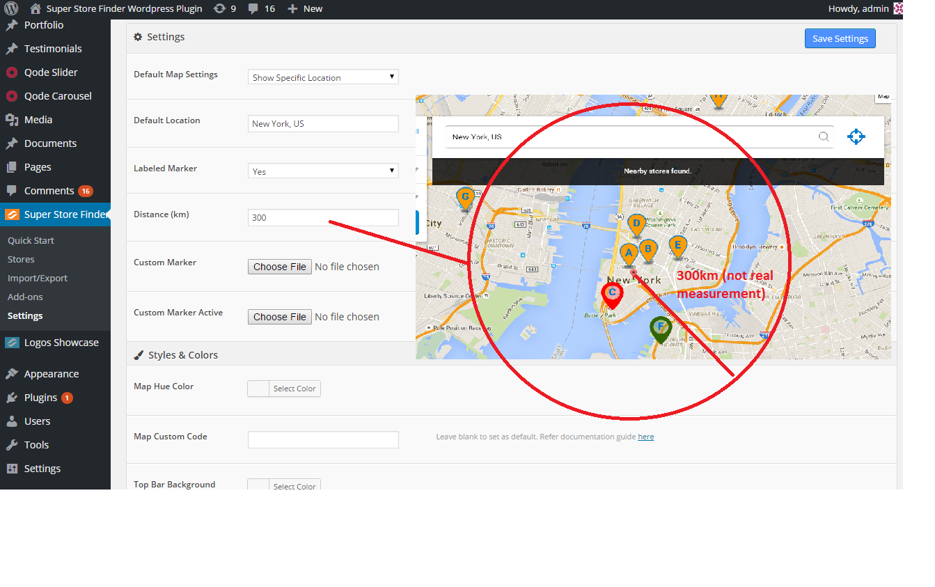Open the comments bubble icon showing 16
The image size is (935, 587).
click(253, 9)
